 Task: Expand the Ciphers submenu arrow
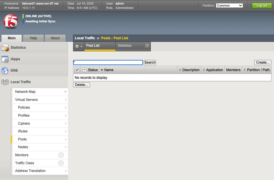pyautogui.click(x=66, y=123)
